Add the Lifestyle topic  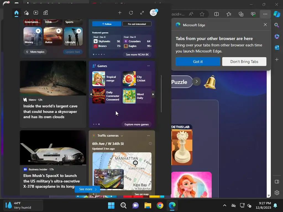pyautogui.click(x=79, y=31)
